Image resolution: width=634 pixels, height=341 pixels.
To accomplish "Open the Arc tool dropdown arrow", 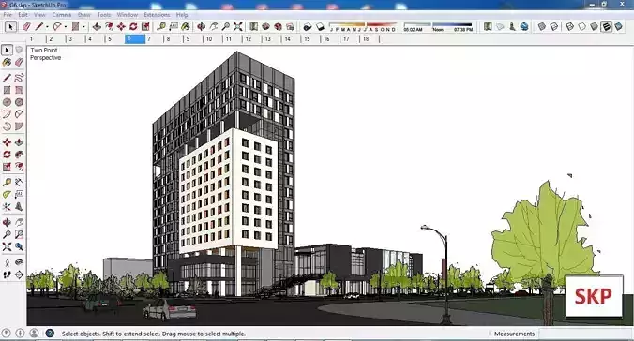I will (x=66, y=27).
